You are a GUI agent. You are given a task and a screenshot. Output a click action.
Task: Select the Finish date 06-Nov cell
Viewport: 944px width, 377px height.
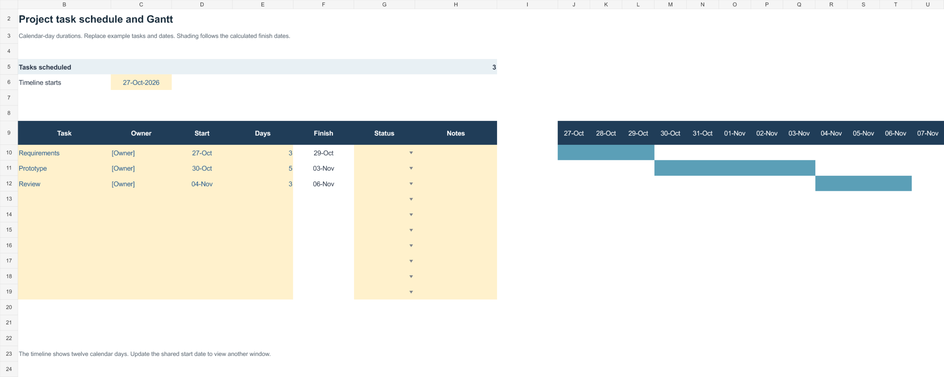point(323,184)
